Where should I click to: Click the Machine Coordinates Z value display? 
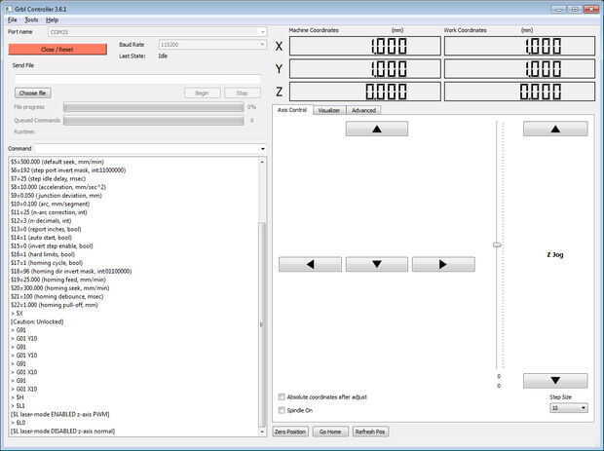(x=364, y=92)
